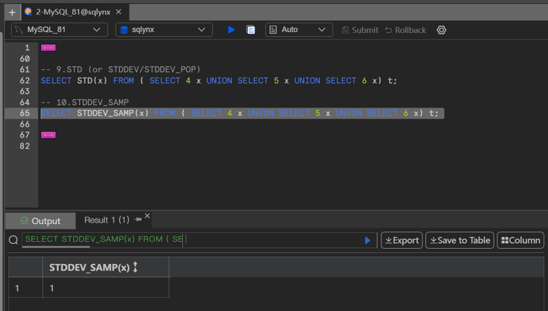Switch to the Output tab
548x311 pixels.
(x=40, y=221)
